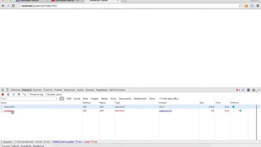Toggle the network overview icon
This screenshot has height=147, width=261.
coord(24,94)
